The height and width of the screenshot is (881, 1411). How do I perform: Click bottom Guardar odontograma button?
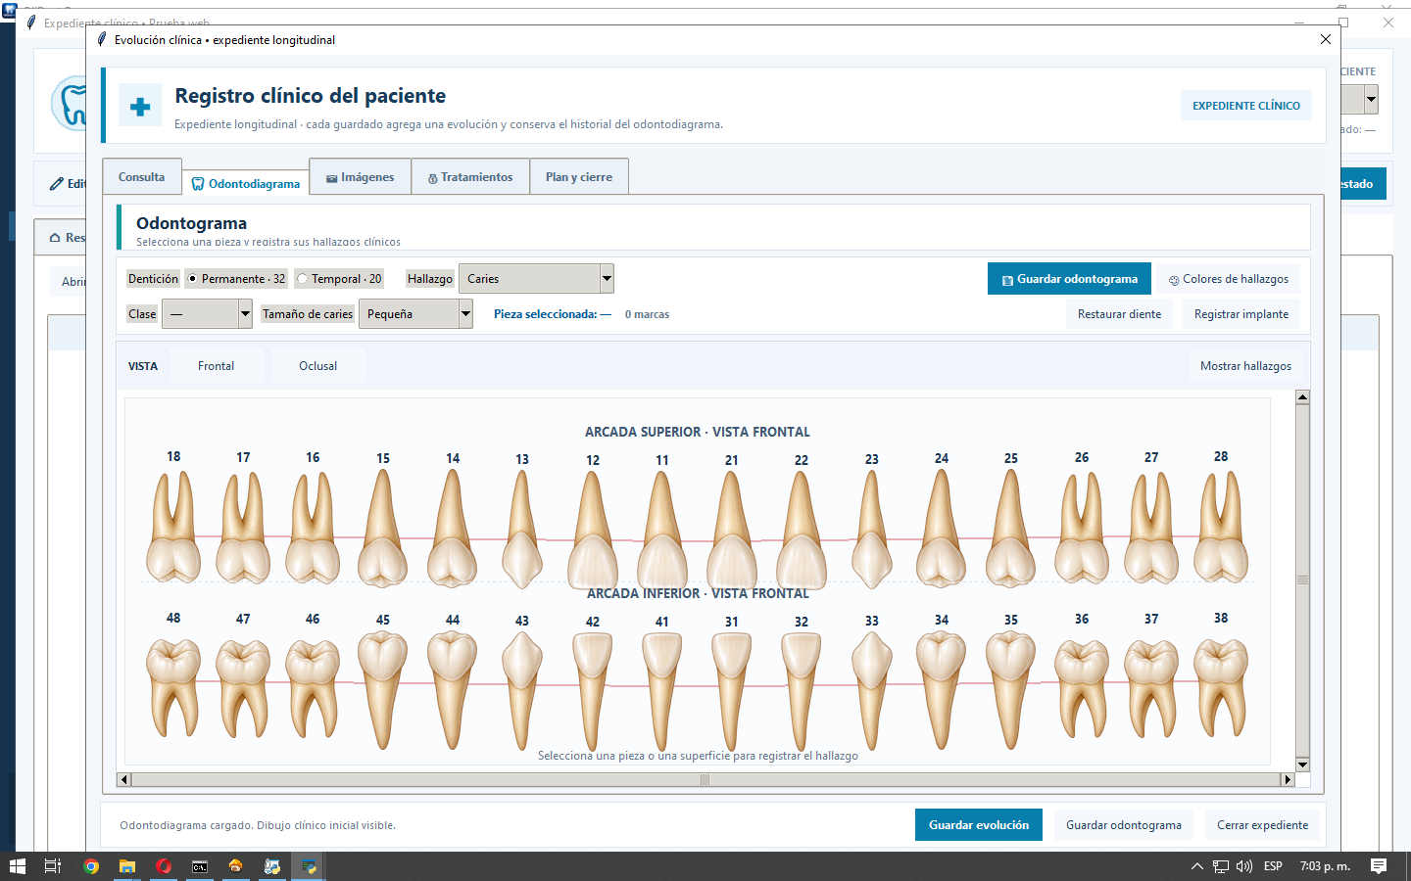1124,825
